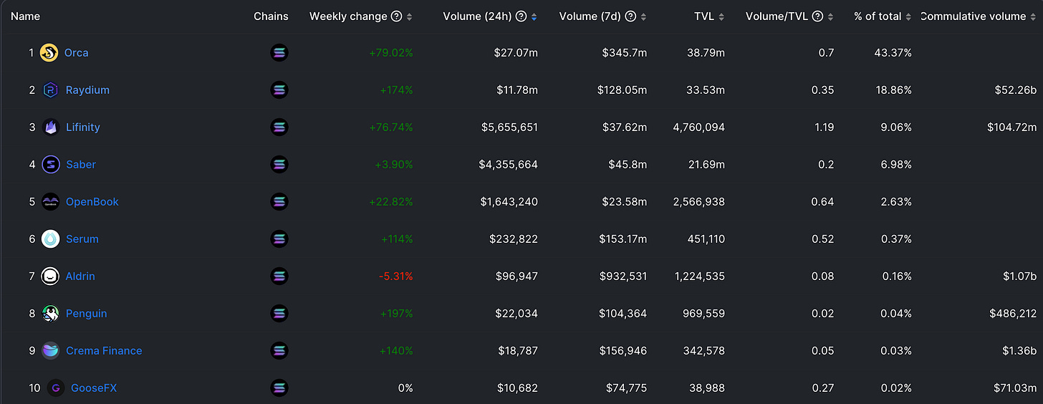
Task: Sort table by Cumulative volume arrows
Action: click(1033, 16)
